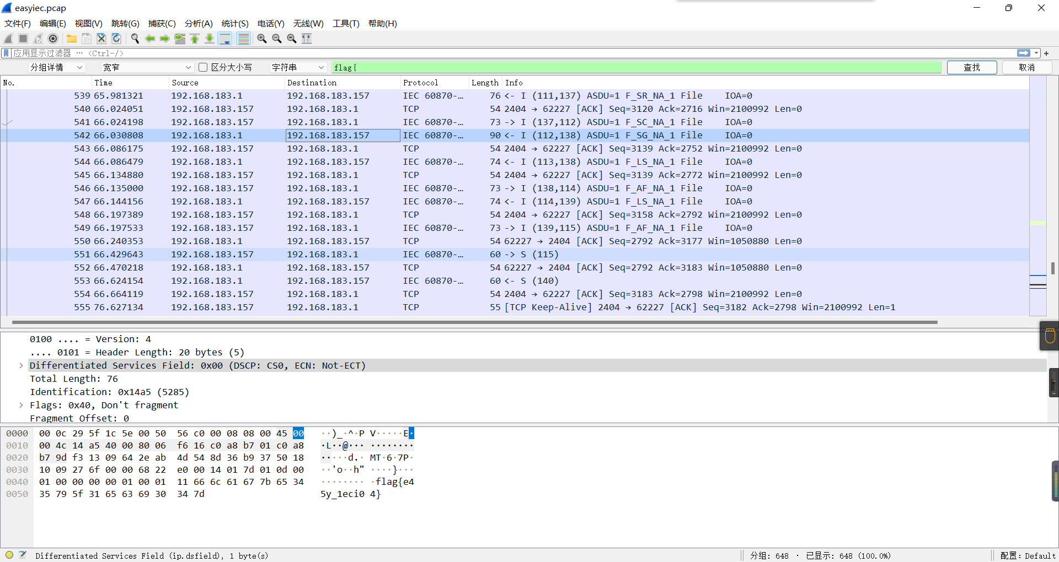Click the display filter input field
This screenshot has height=562, width=1059.
pyautogui.click(x=513, y=53)
